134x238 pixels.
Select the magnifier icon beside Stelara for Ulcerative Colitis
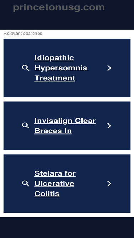25,183
